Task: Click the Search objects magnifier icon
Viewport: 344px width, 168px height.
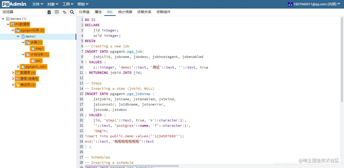Action: 72,12
